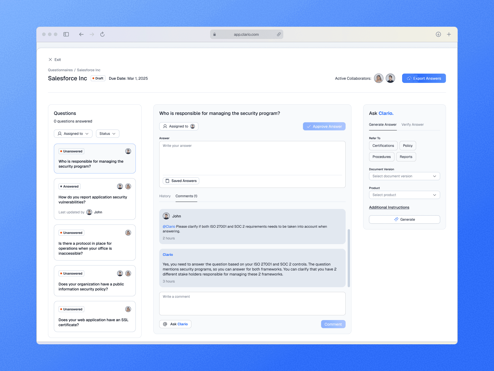
Task: Click the Saved Answers document icon
Action: point(167,181)
